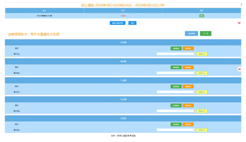Open the A志愿 first major dropdown
The height and width of the screenshot is (142, 246).
[x=176, y=54]
